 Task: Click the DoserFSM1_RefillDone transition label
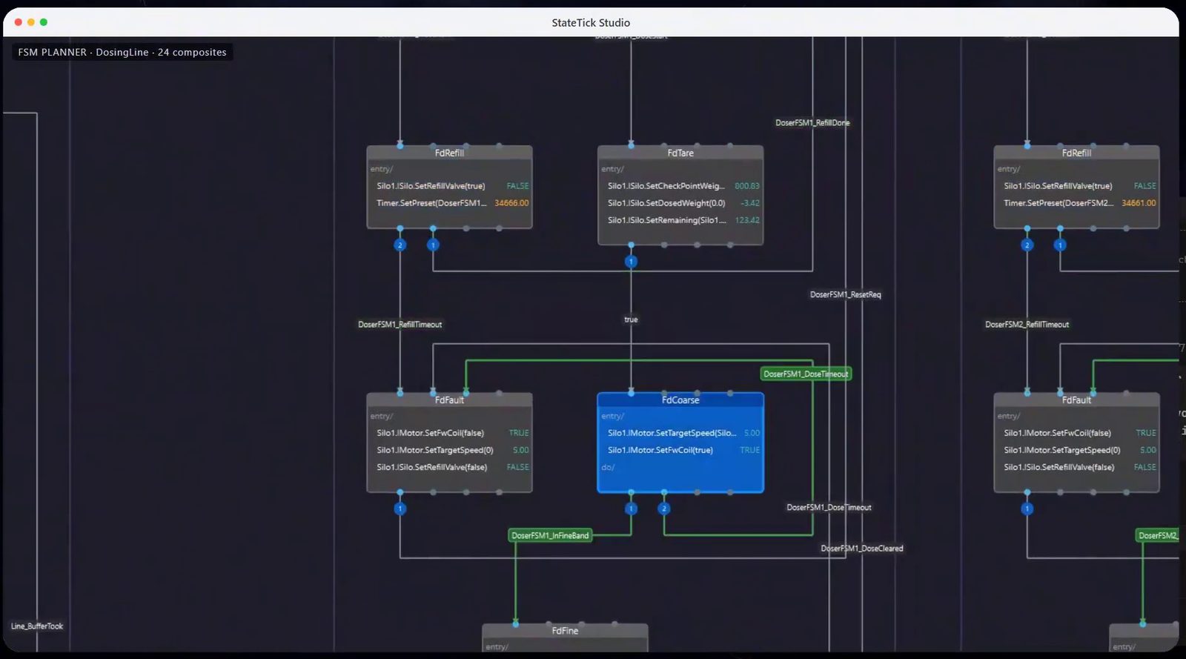[x=812, y=123]
